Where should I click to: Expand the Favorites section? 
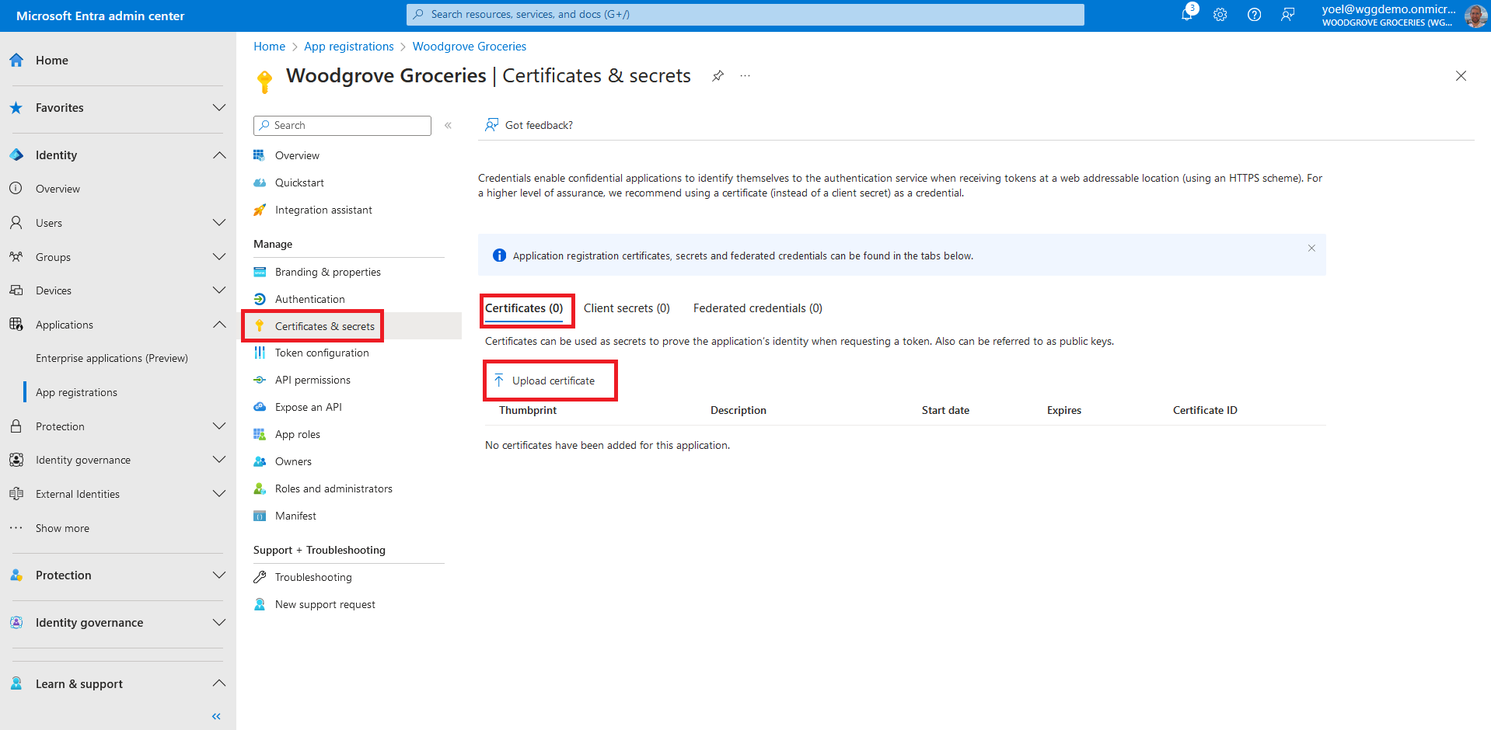click(x=219, y=108)
